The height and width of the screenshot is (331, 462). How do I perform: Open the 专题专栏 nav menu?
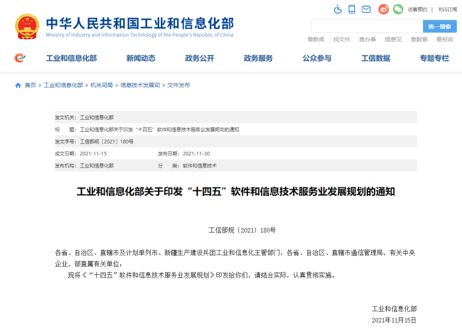click(435, 58)
